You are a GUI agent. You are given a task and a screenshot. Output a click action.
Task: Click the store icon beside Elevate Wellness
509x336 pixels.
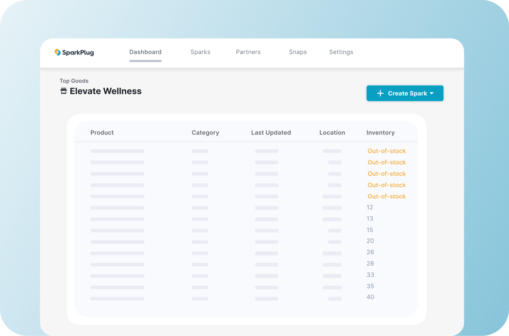[64, 91]
